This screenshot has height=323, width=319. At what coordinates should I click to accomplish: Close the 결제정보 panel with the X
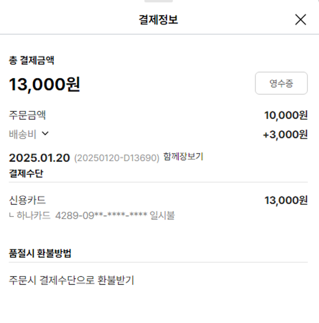(x=300, y=20)
